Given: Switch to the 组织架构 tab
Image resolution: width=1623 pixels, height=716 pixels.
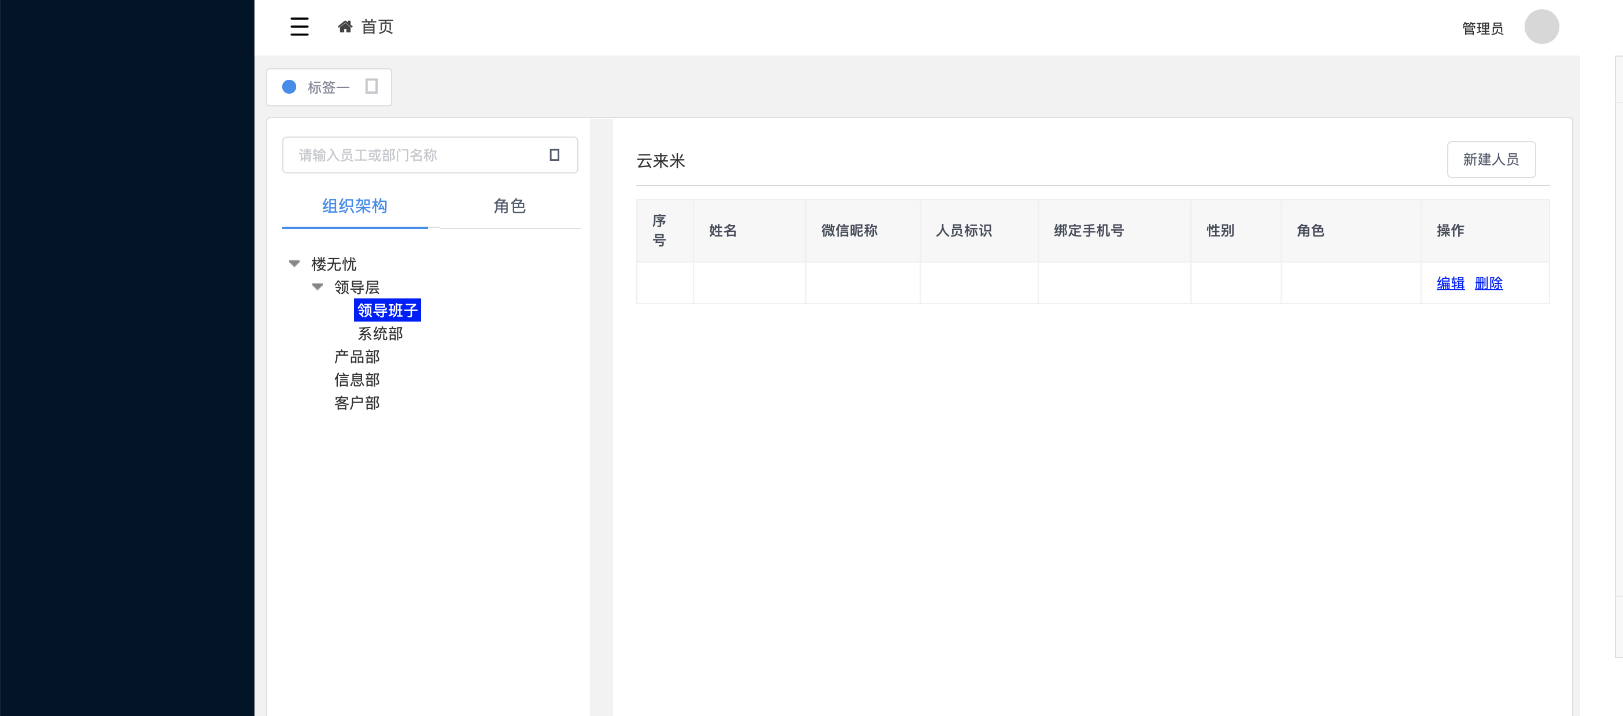Looking at the screenshot, I should click(x=355, y=206).
